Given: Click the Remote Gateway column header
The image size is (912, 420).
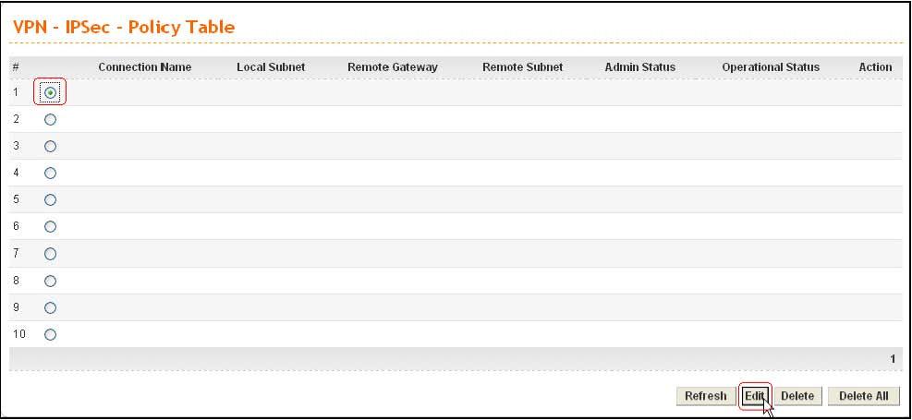Looking at the screenshot, I should [392, 67].
